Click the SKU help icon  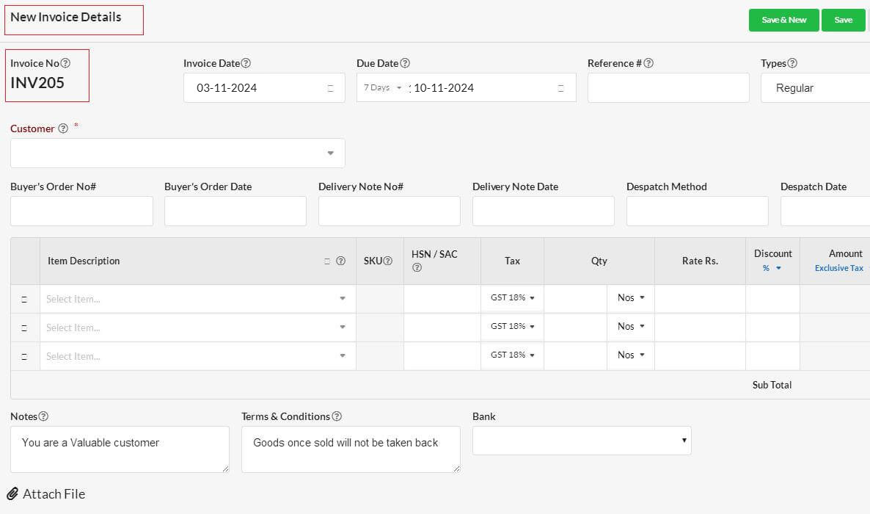pyautogui.click(x=388, y=261)
